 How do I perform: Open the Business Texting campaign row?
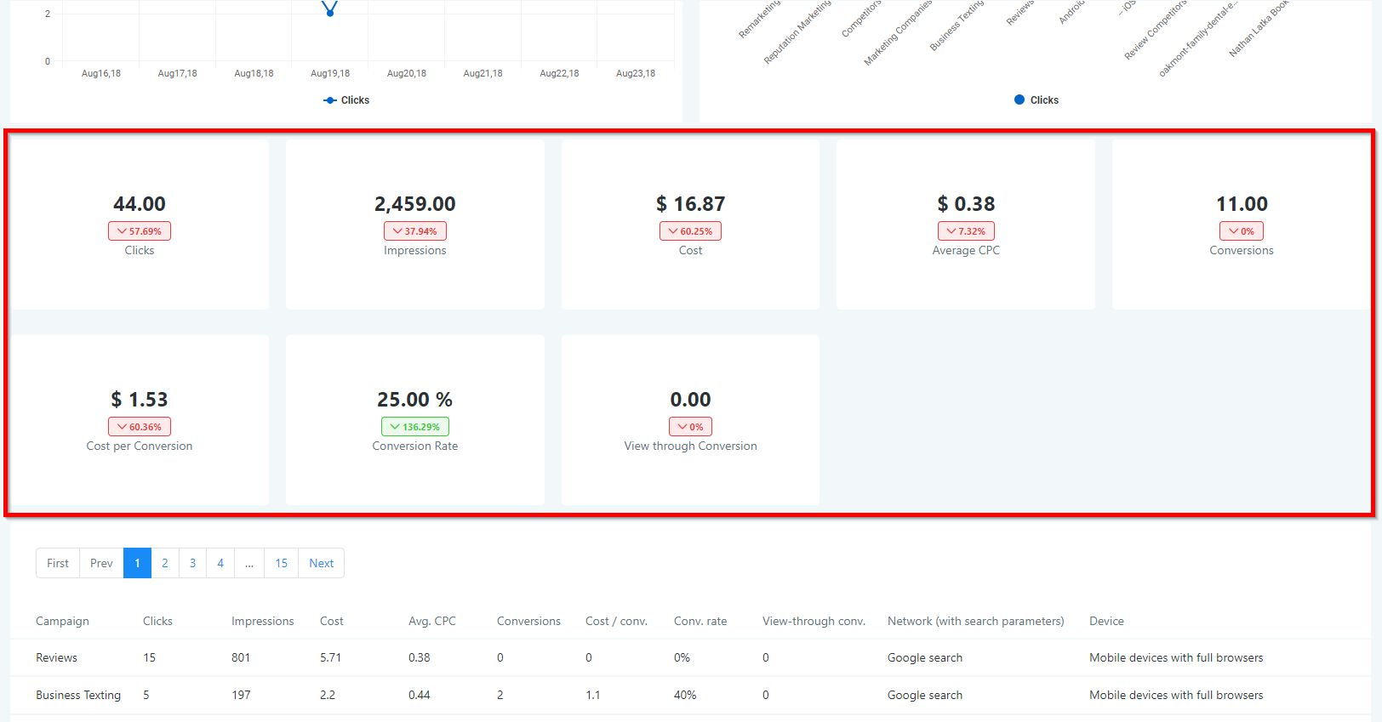pos(78,696)
